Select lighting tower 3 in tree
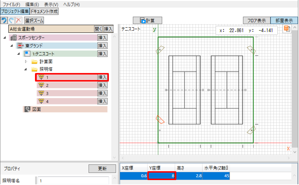 (47, 93)
